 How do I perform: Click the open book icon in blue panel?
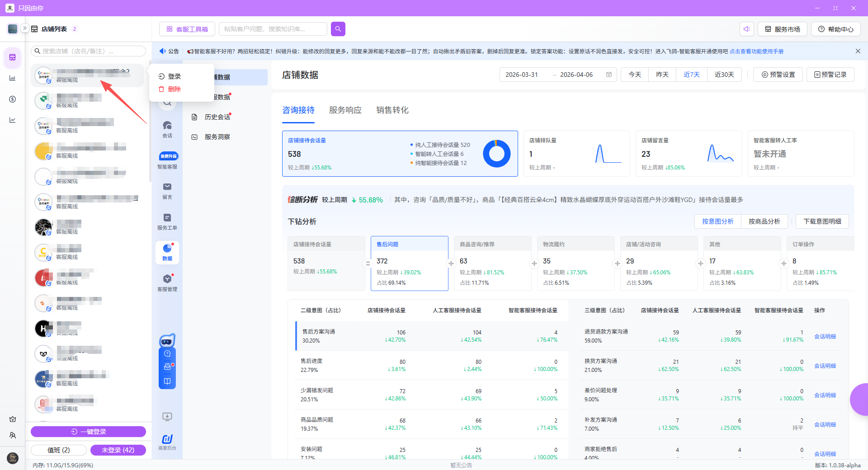tap(167, 381)
